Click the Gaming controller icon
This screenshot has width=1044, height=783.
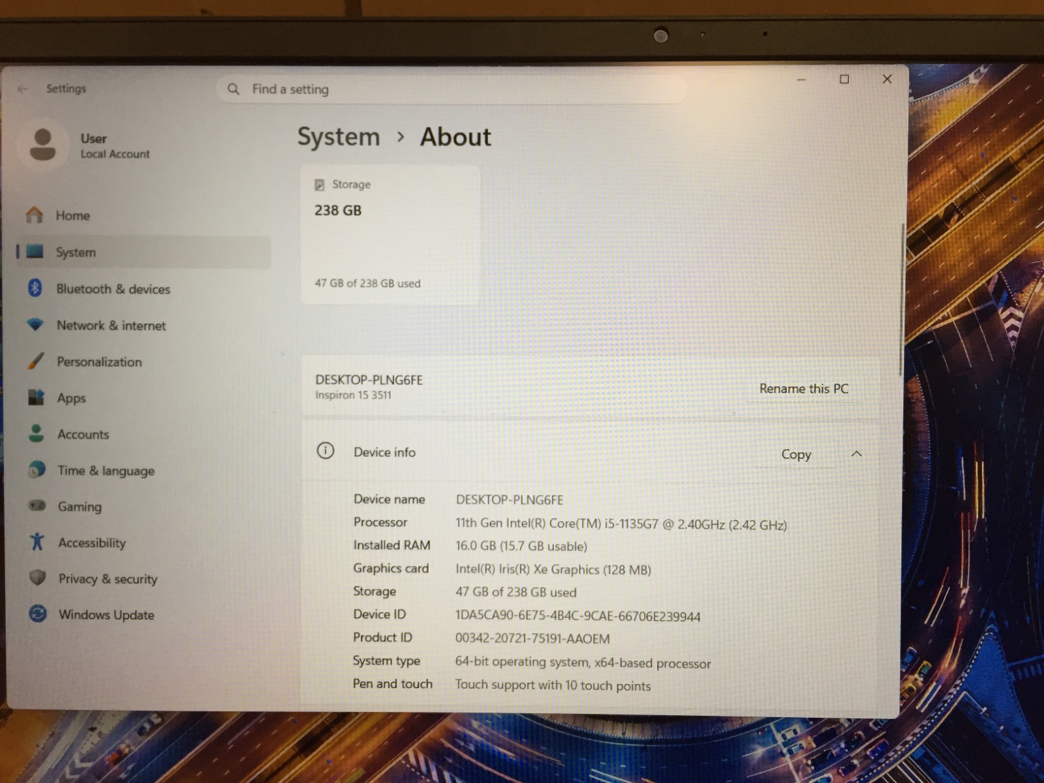pyautogui.click(x=37, y=506)
